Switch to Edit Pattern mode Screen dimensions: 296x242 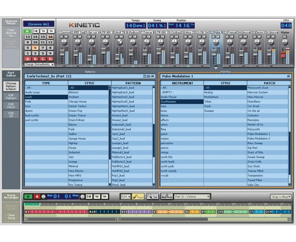[11, 97]
